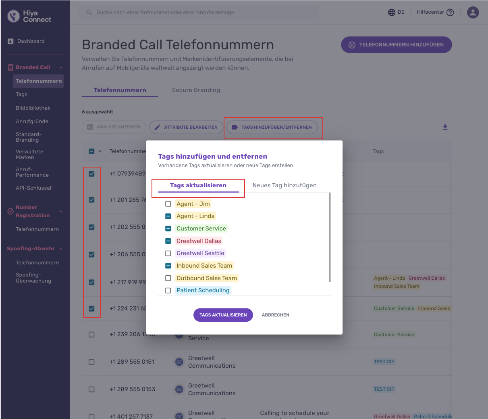This screenshot has height=419, width=488.
Task: Enable the Outbound Sales Team checkbox
Action: click(x=168, y=278)
